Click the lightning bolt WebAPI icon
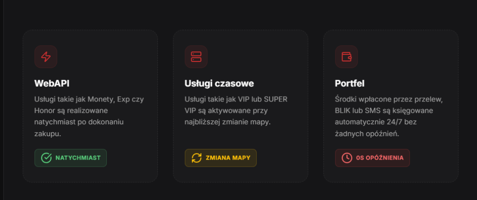Viewport: 477px width, 200px height. coord(46,57)
